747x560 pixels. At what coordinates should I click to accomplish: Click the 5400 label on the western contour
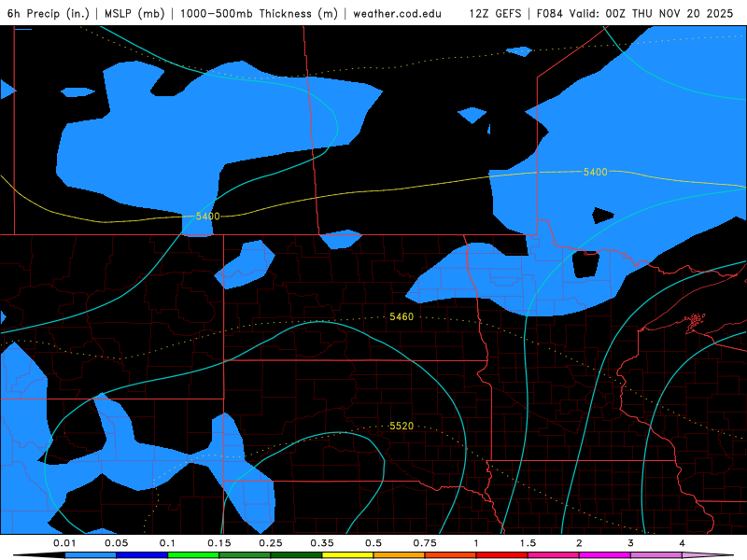pyautogui.click(x=207, y=217)
